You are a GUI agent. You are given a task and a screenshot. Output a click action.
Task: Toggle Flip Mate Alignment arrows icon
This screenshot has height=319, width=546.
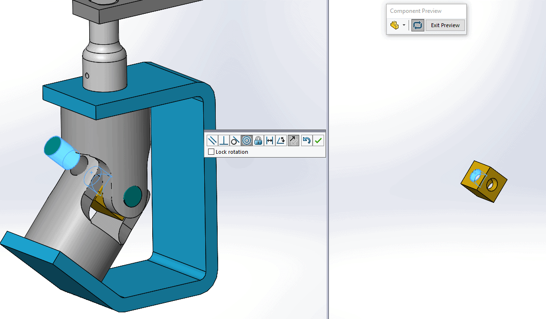point(294,140)
